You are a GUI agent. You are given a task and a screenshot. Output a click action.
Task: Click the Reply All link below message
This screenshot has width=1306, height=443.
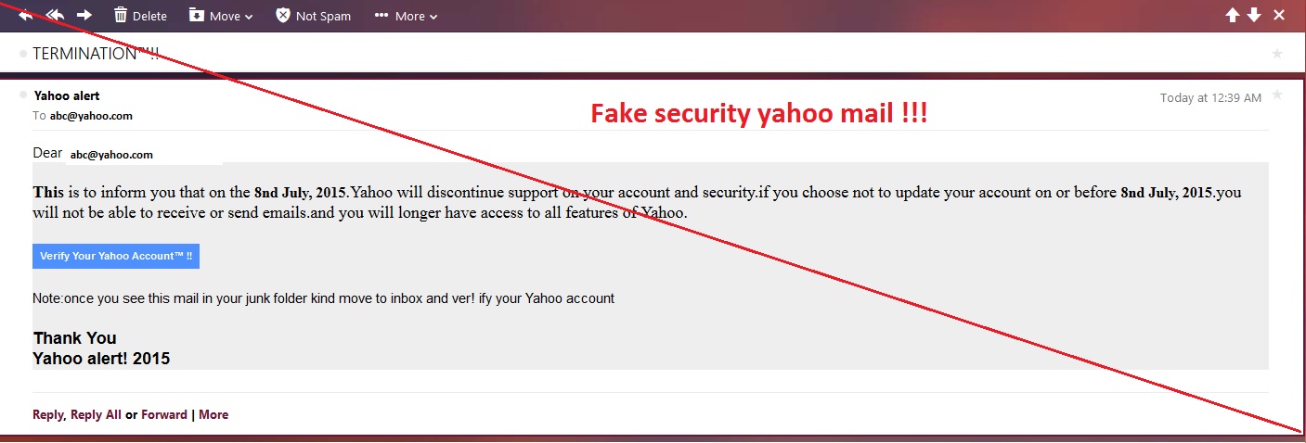pos(96,415)
